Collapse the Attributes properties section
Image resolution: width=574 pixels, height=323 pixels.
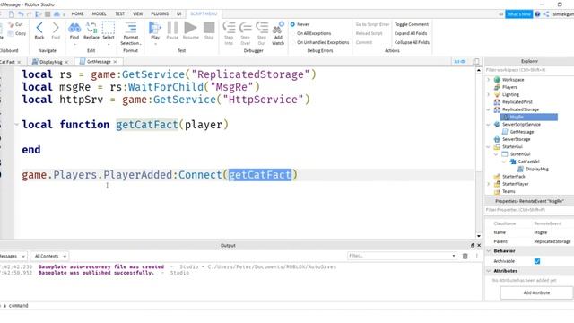(x=489, y=271)
